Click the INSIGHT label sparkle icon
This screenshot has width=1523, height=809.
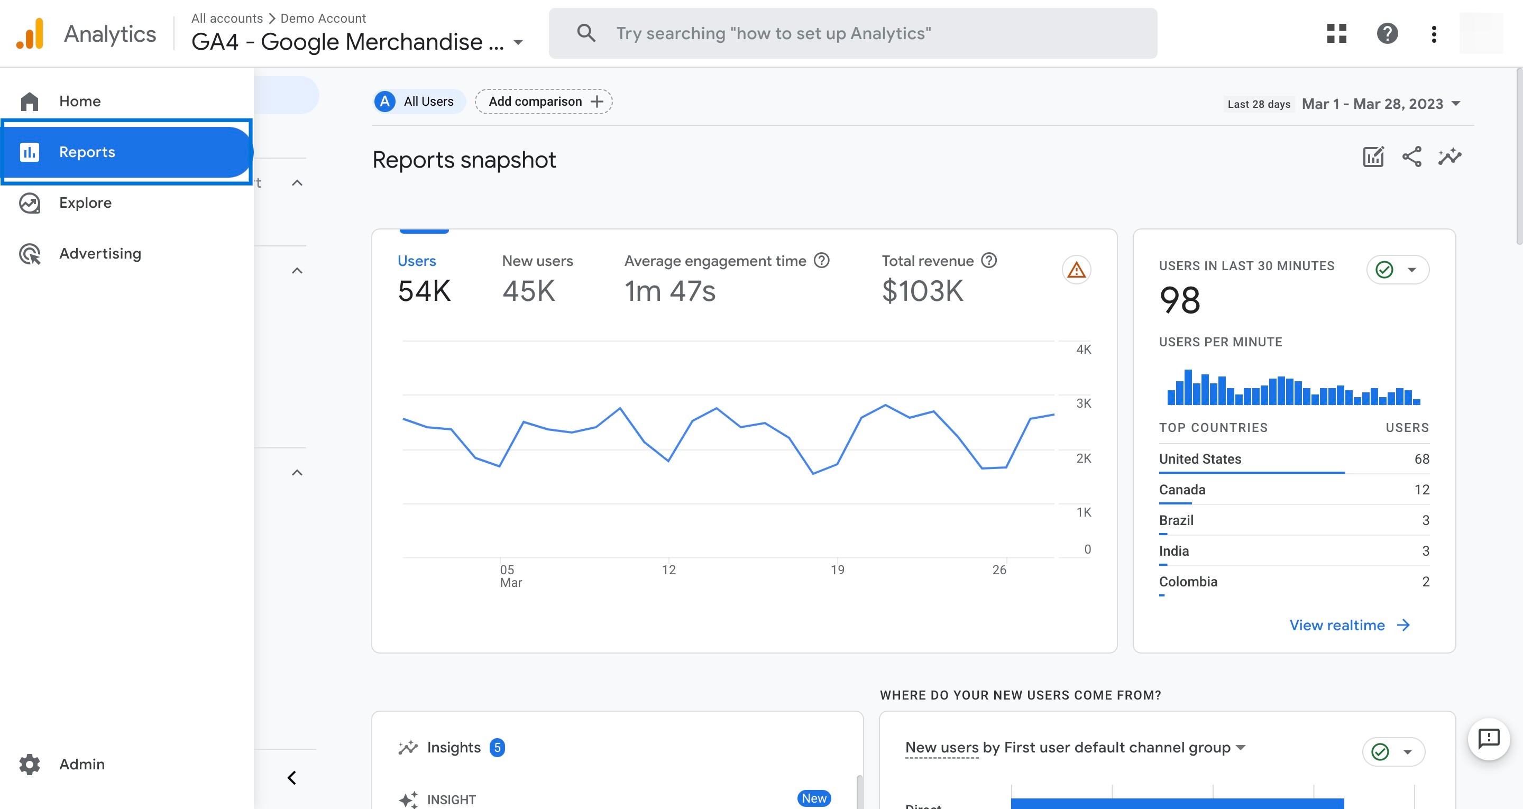[409, 799]
